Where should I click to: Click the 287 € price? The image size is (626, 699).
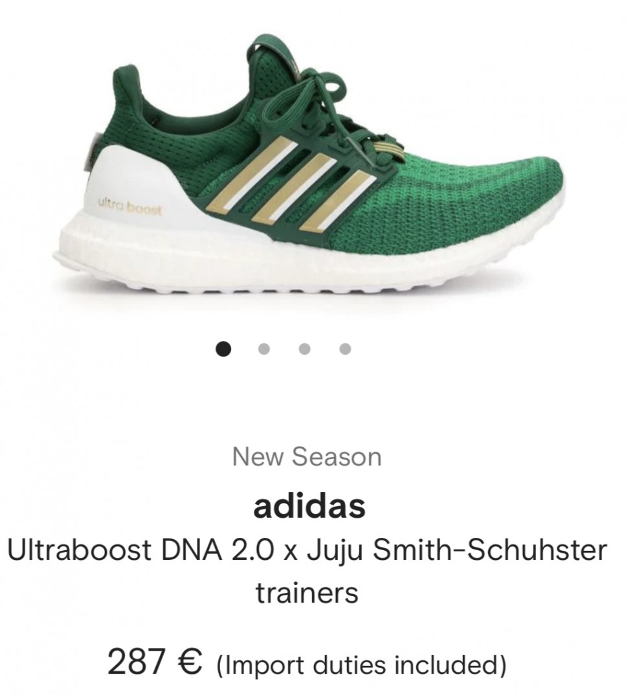[155, 661]
